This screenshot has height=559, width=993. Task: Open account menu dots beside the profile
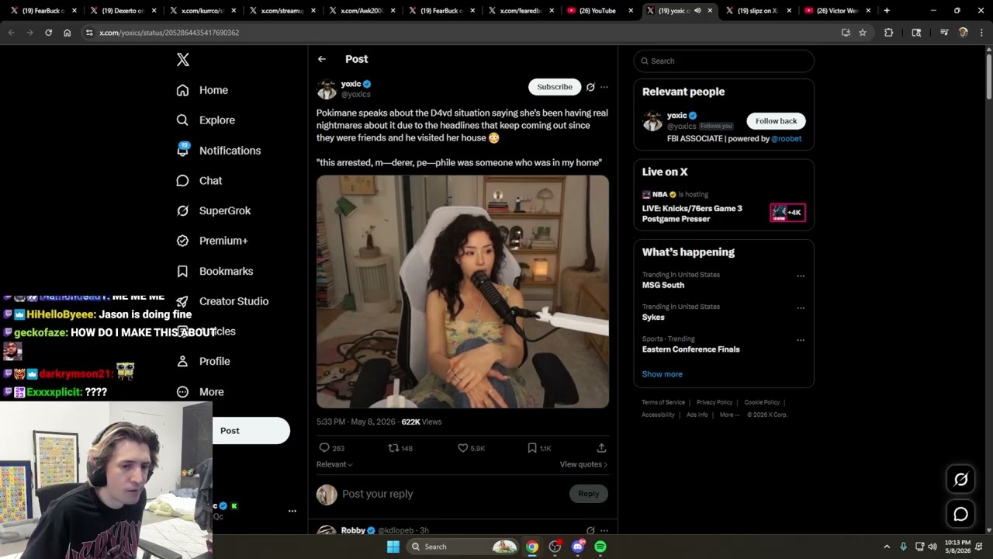[292, 511]
